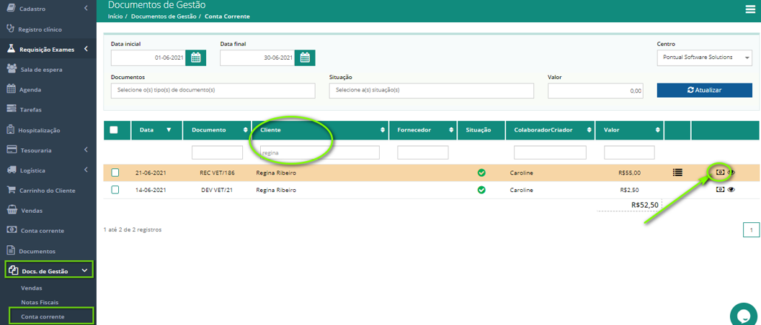
Task: Select all rows with the header checkbox
Action: coord(114,130)
